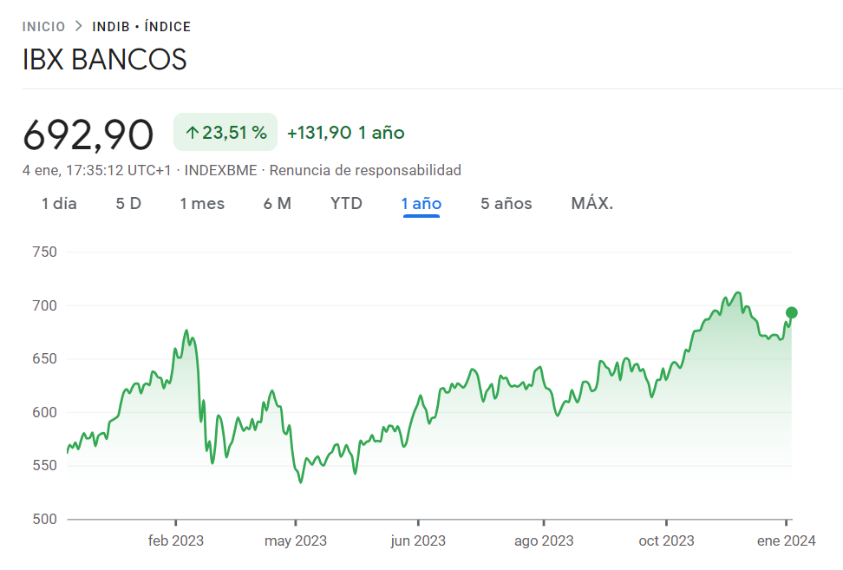Select the green endpoint dot on the chart
843x570 pixels.
point(793,312)
